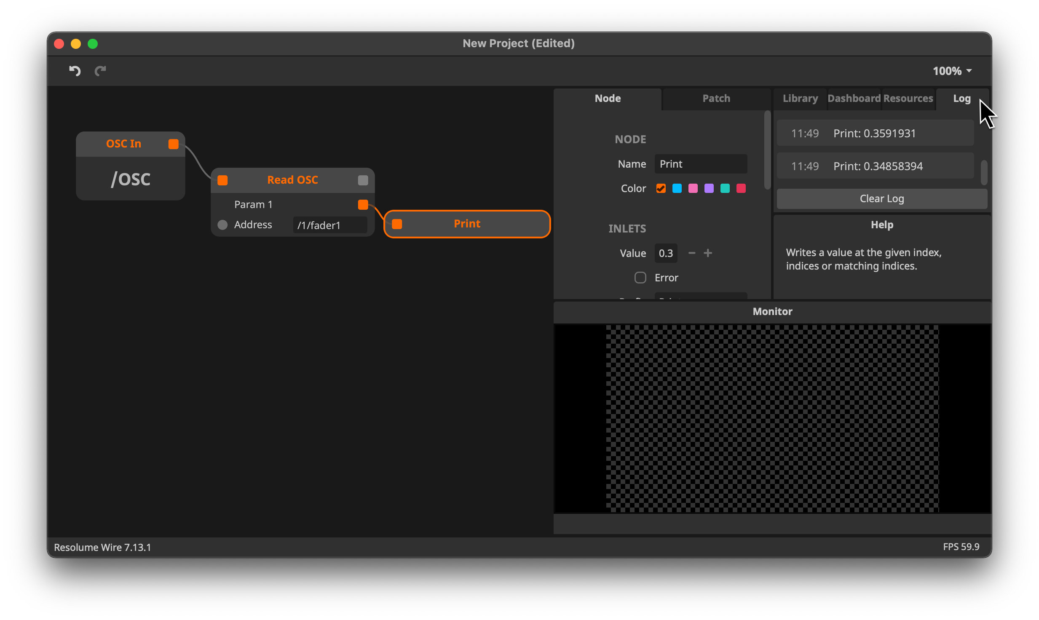Click the Help panel header
The image size is (1039, 620).
point(881,225)
